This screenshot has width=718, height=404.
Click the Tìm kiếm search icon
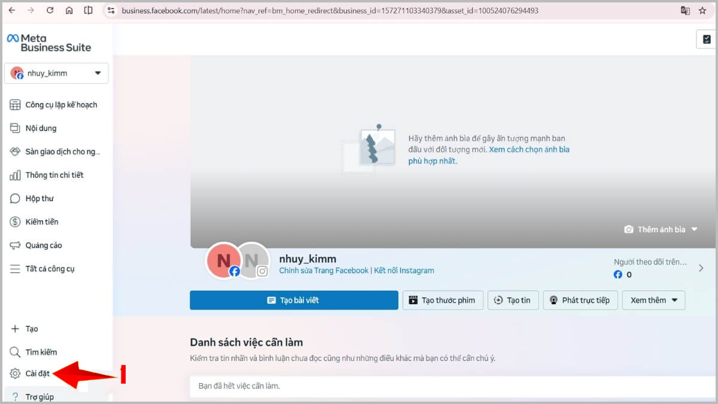point(16,351)
